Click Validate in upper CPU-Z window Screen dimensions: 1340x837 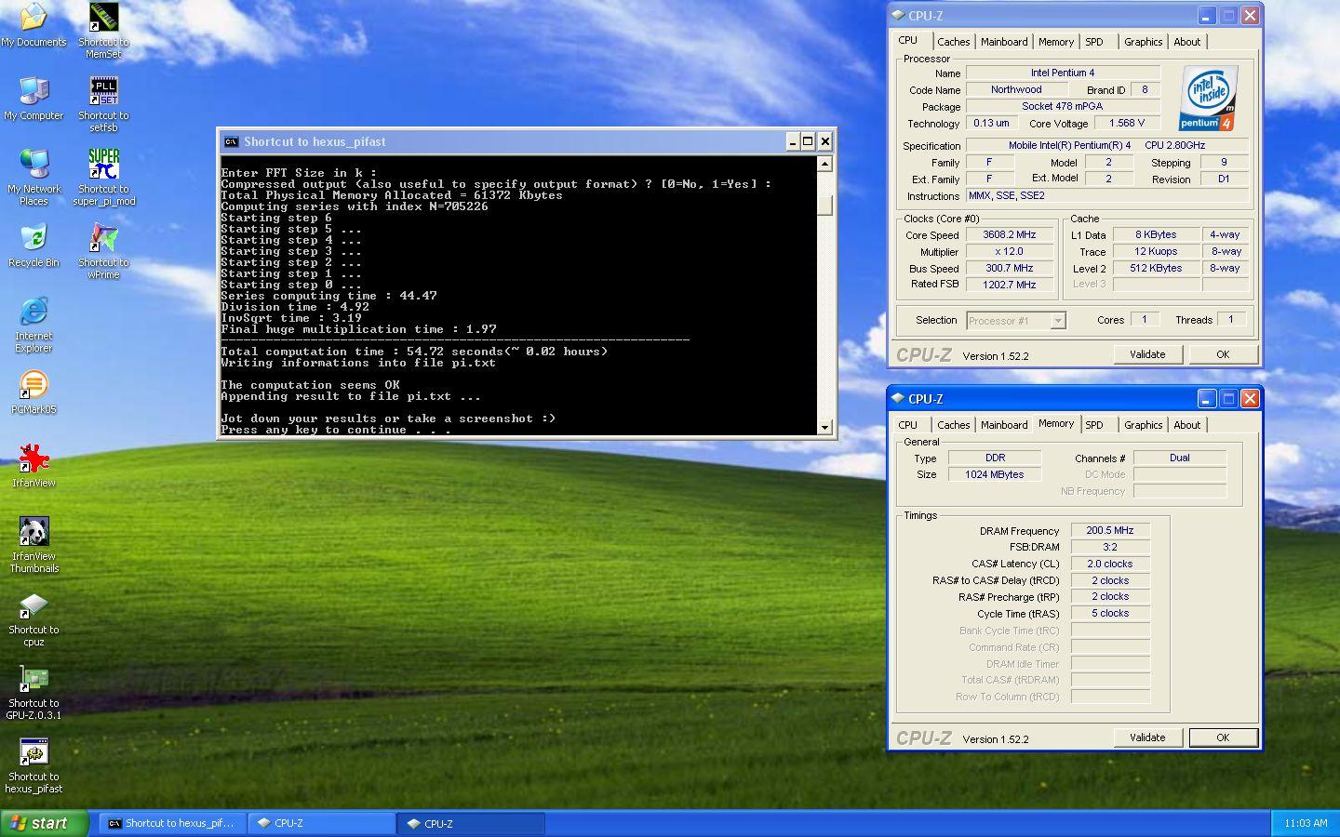[x=1147, y=354]
